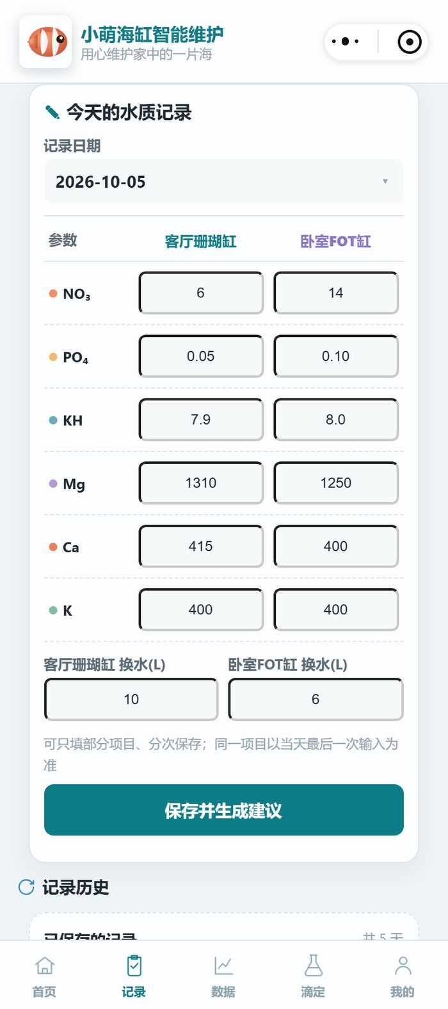Go to the 首页 home tab
This screenshot has width=448, height=1009.
click(44, 976)
